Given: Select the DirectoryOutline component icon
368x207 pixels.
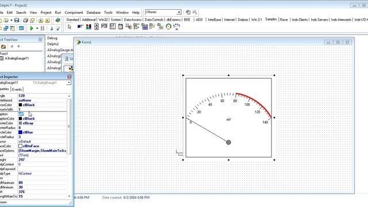Looking at the screenshot, I should (x=113, y=26).
